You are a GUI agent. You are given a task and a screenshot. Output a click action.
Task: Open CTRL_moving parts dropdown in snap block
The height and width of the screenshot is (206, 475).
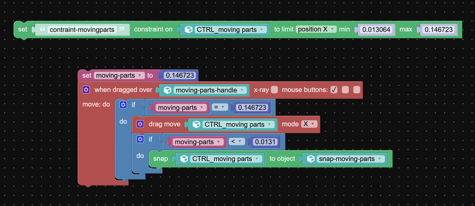pyautogui.click(x=226, y=159)
